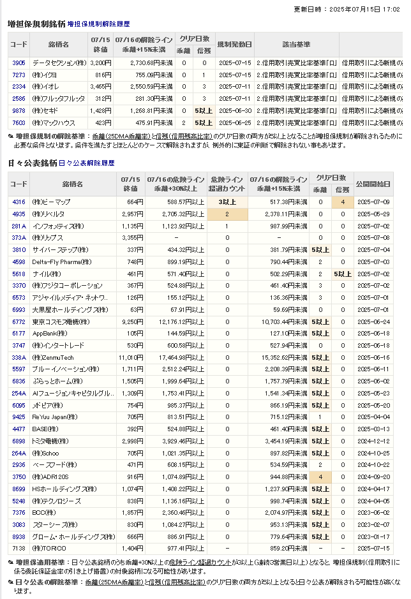This screenshot has width=411, height=599.
Task: Click stock code 2936 link
Action: click(x=19, y=464)
